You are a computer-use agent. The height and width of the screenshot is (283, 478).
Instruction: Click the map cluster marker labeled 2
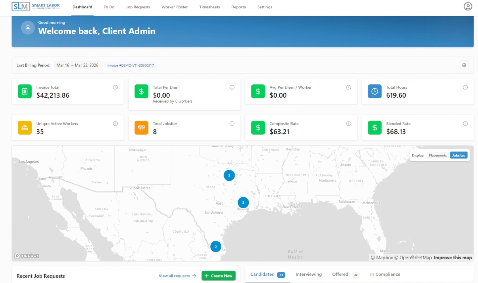pos(216,247)
